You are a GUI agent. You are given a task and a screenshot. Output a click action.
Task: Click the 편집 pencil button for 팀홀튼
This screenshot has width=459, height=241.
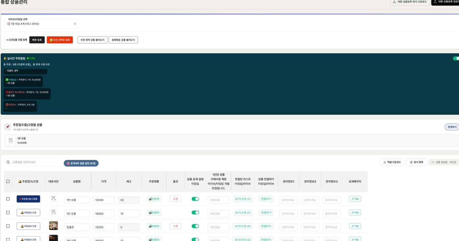(355, 226)
